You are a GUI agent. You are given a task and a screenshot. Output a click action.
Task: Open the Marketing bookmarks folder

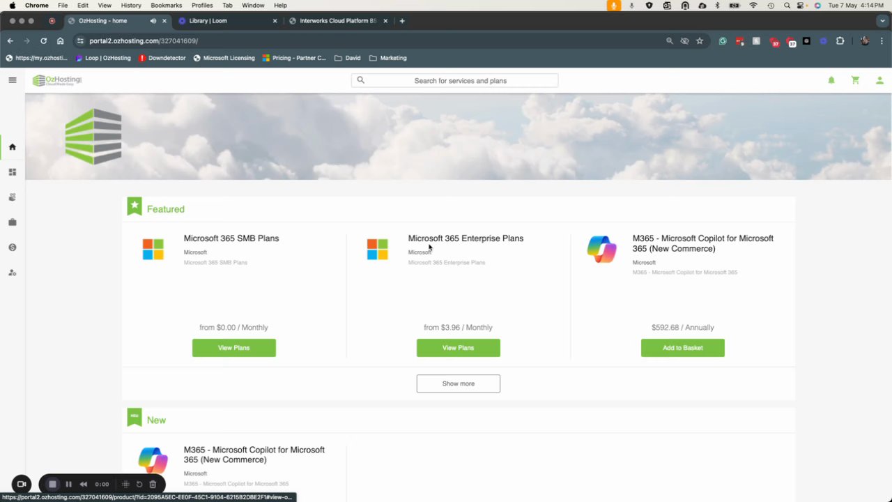[x=388, y=58]
